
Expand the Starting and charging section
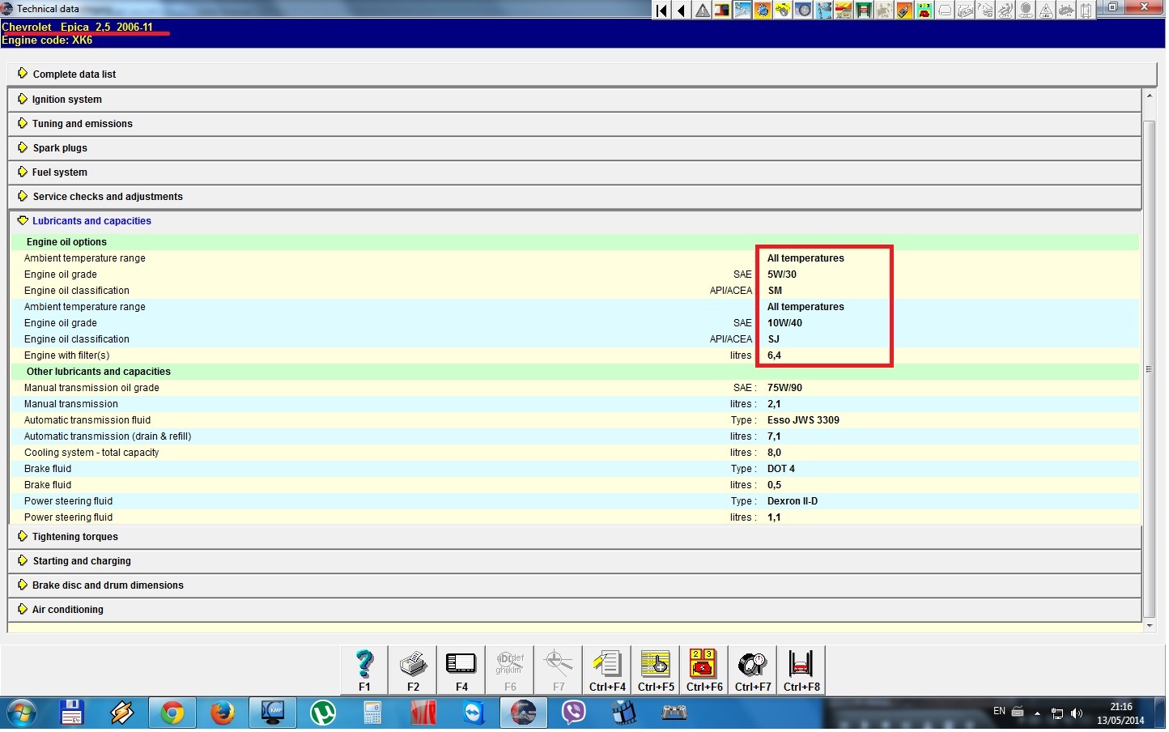[575, 561]
